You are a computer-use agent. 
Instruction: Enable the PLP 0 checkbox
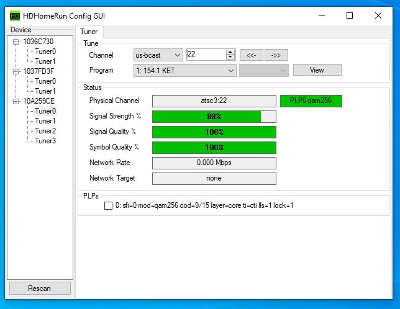pos(109,205)
